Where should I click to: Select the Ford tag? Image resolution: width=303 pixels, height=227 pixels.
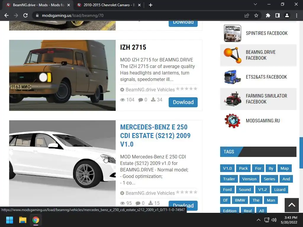227,189
